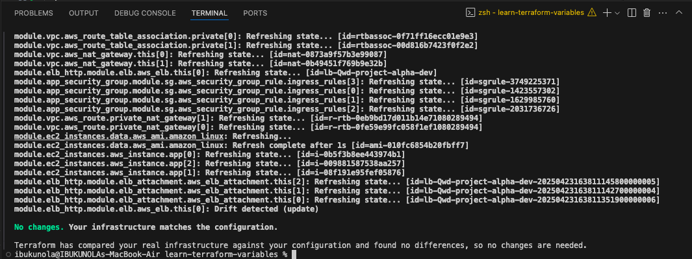Click the green 'No changes.' text
The height and width of the screenshot is (259, 692).
[39, 227]
